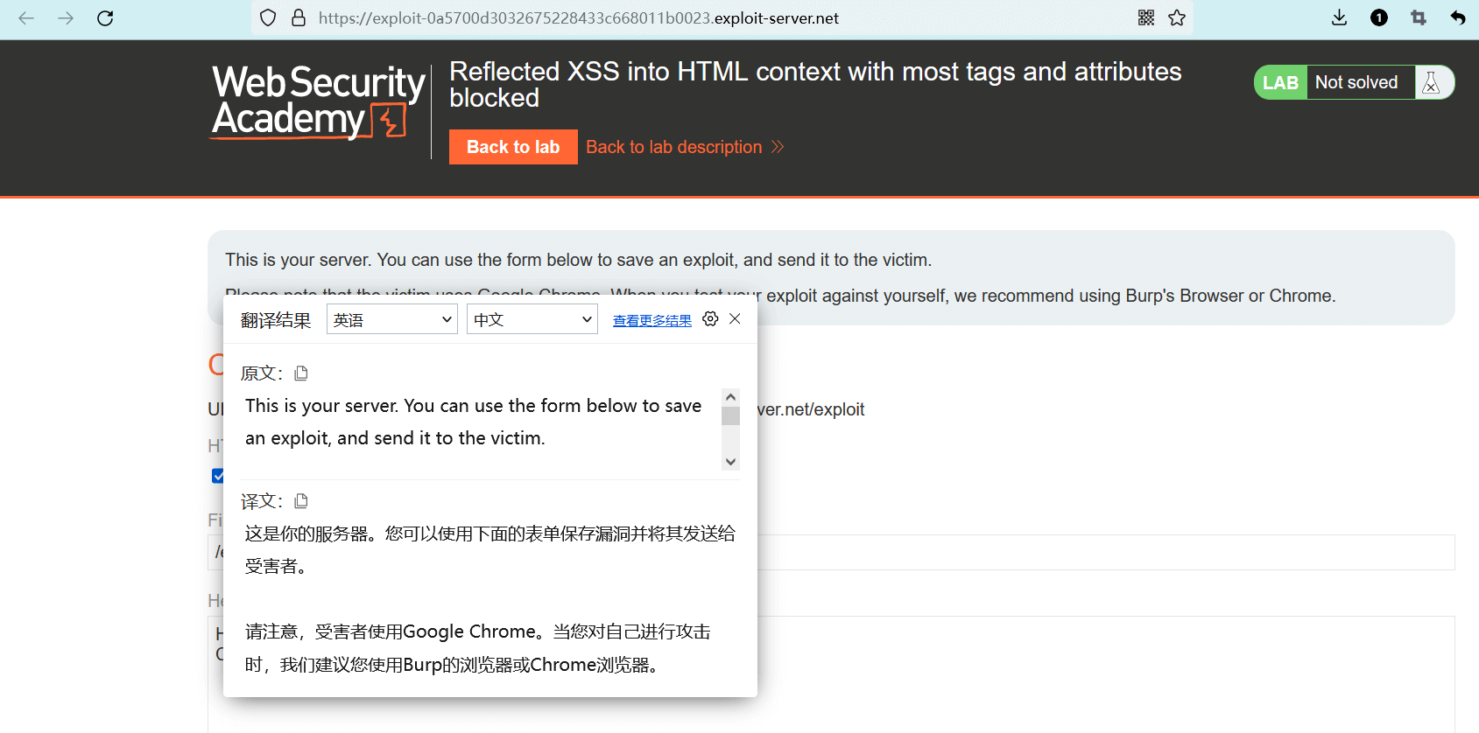The height and width of the screenshot is (733, 1479).
Task: Open the 英语 source language dropdown
Action: pyautogui.click(x=391, y=319)
